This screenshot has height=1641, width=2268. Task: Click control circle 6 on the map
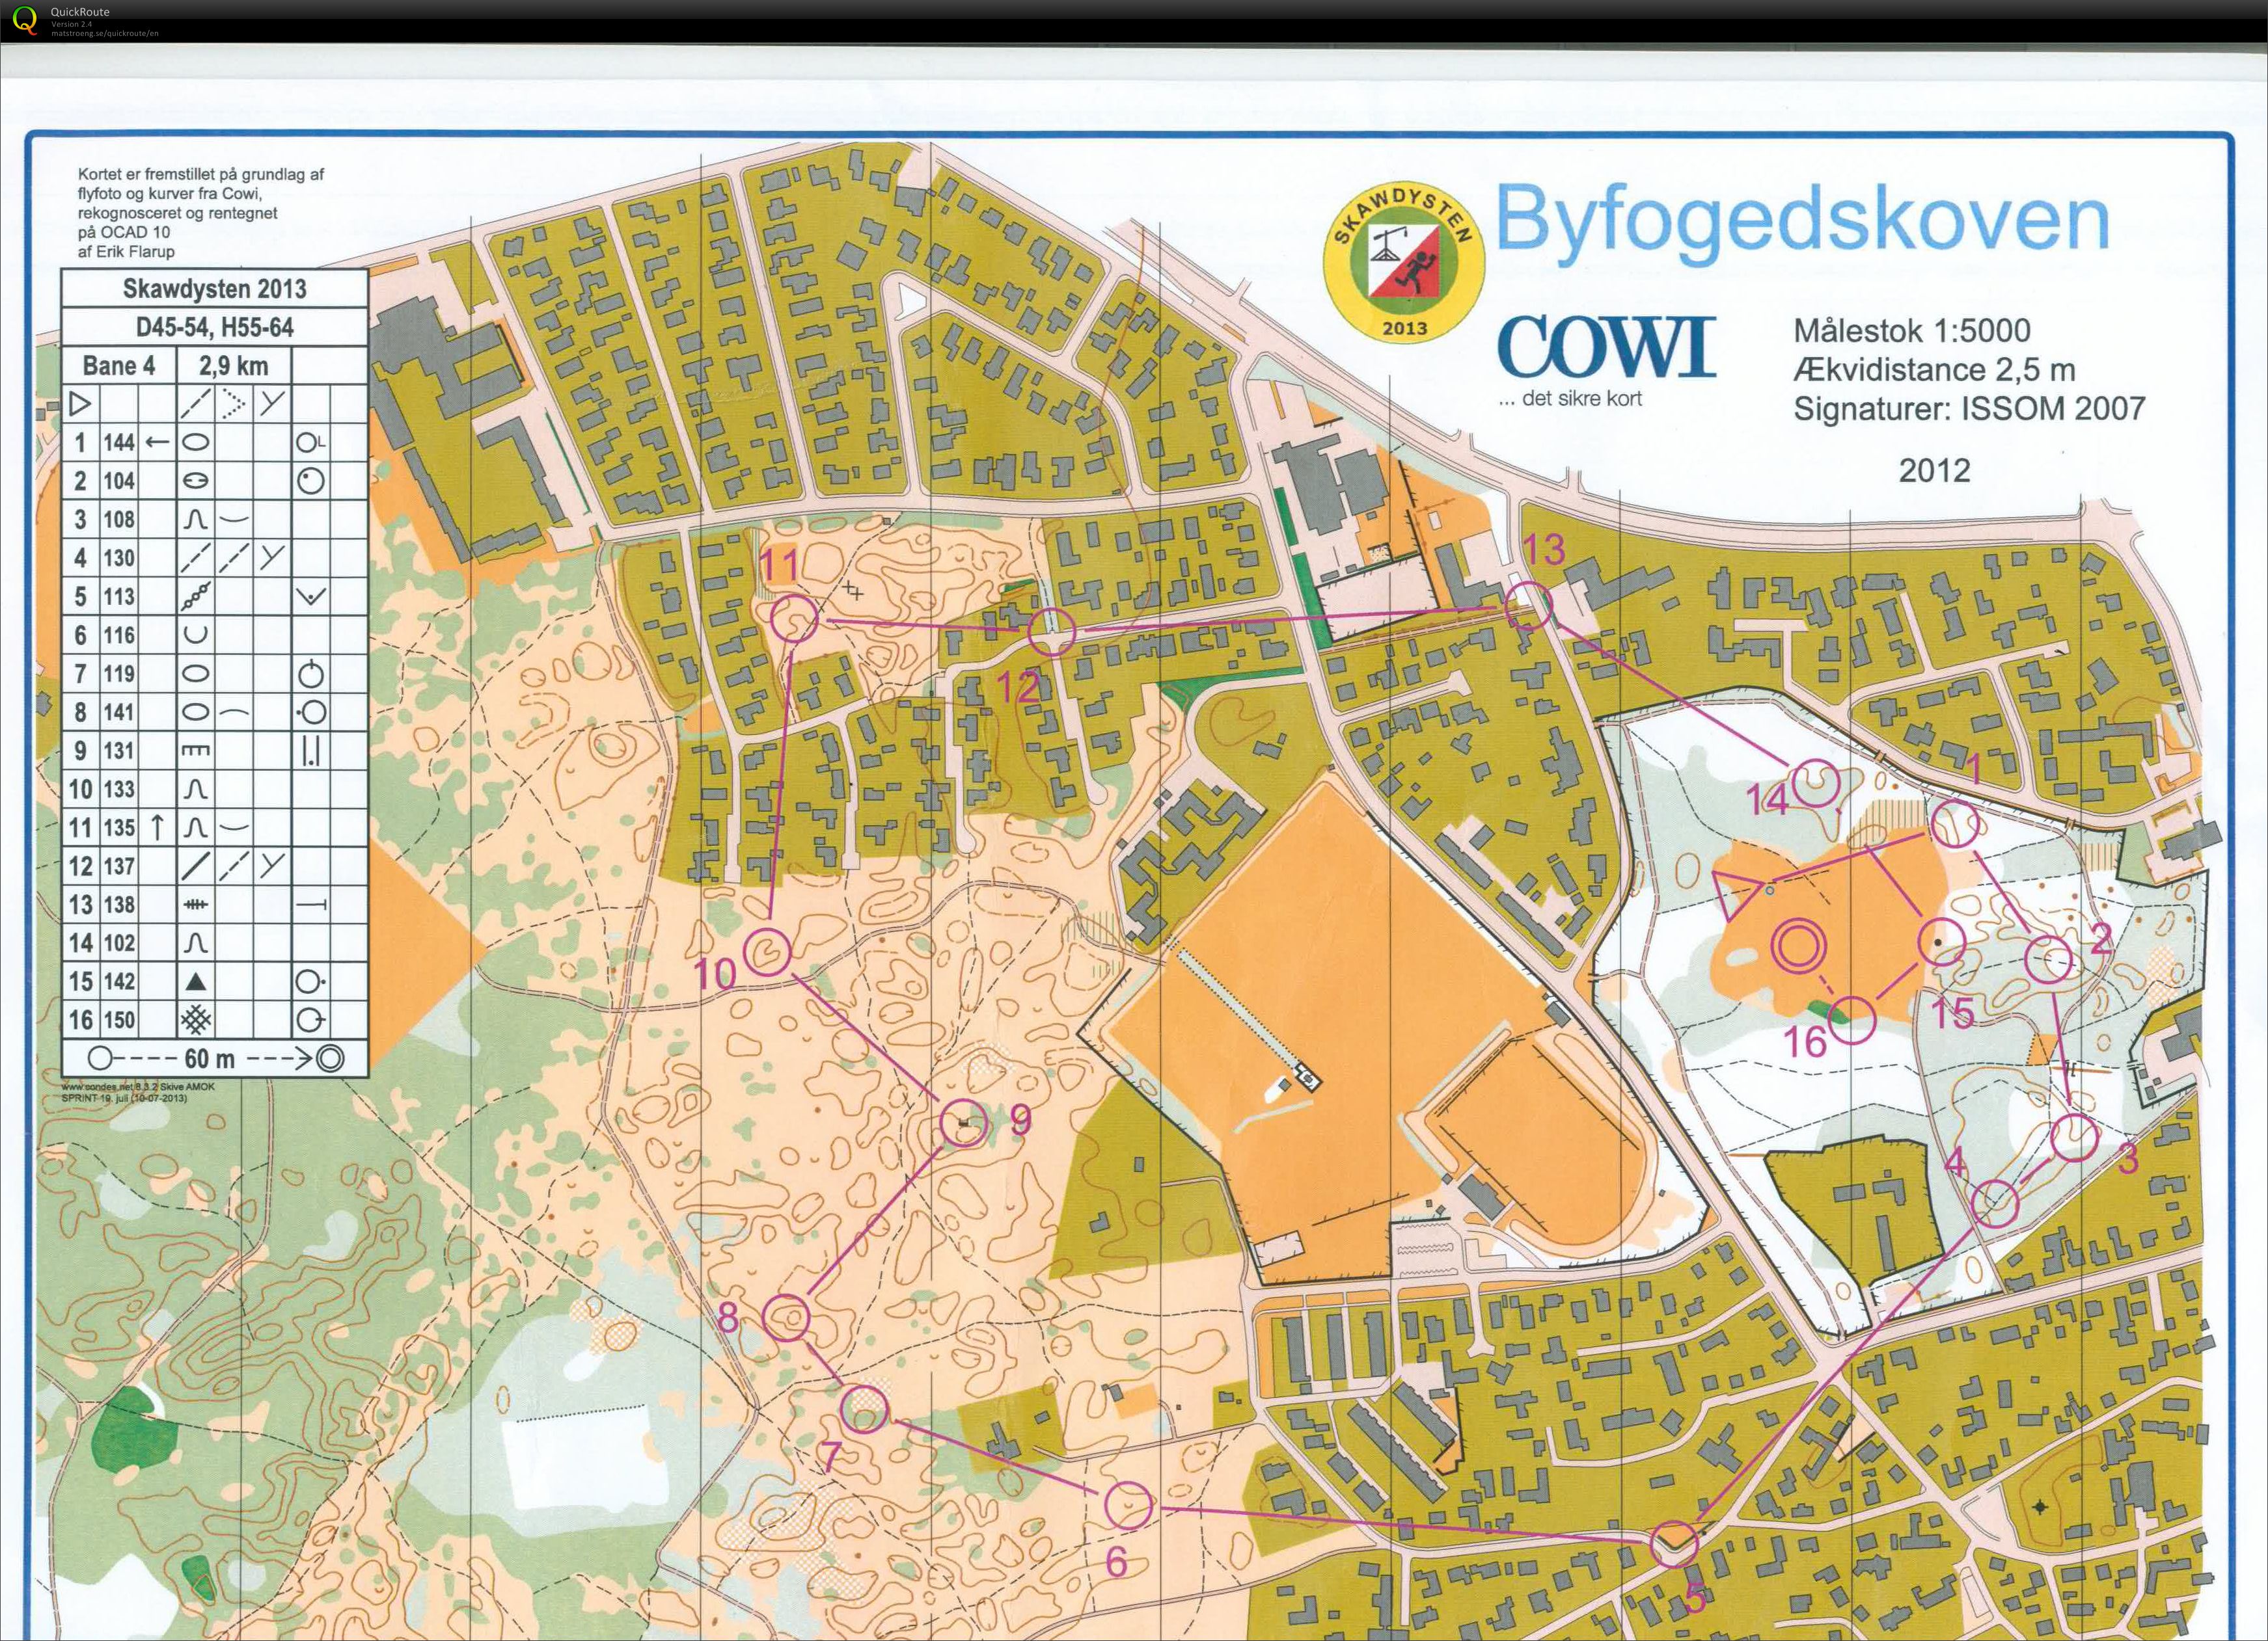1128,1505
